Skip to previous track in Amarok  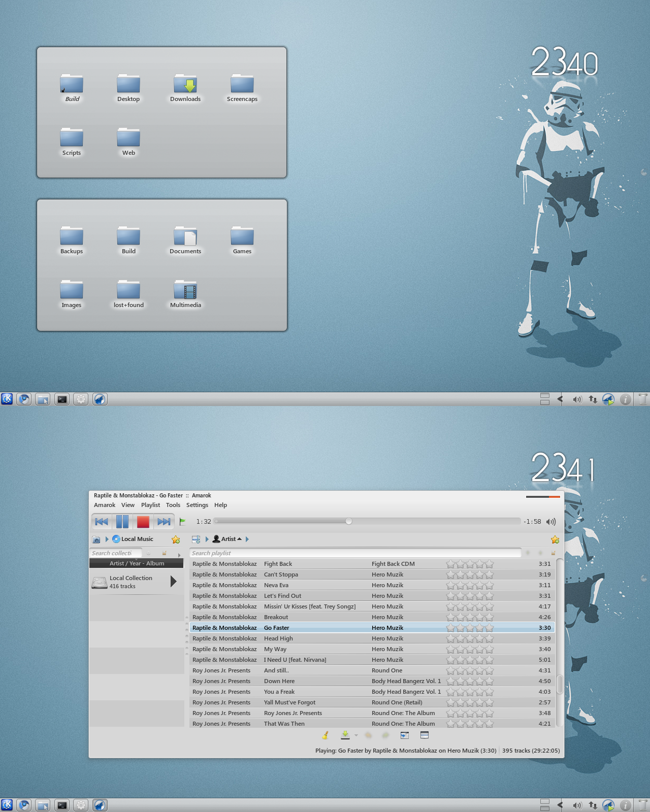[x=102, y=522]
